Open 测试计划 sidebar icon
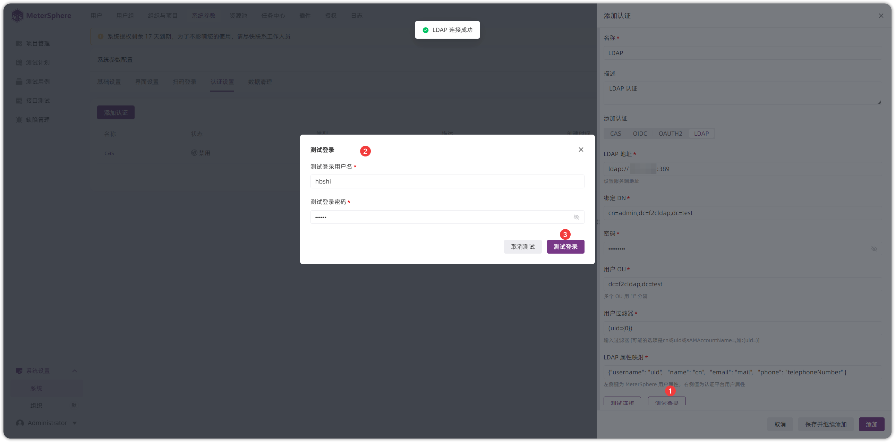The image size is (895, 442). click(19, 62)
